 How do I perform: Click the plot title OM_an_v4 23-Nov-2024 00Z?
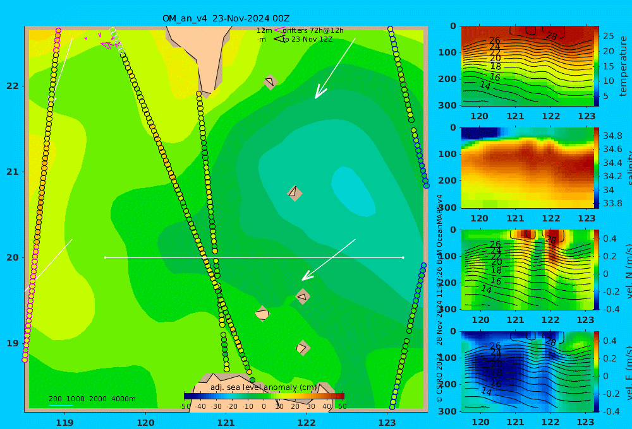pyautogui.click(x=226, y=18)
